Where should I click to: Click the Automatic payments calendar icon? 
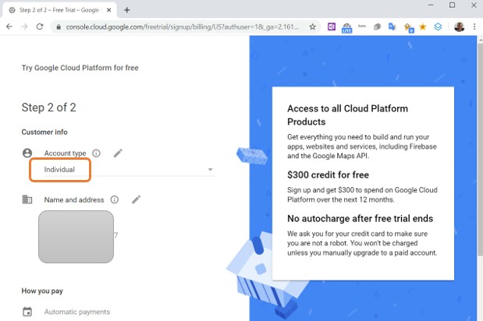tap(27, 312)
